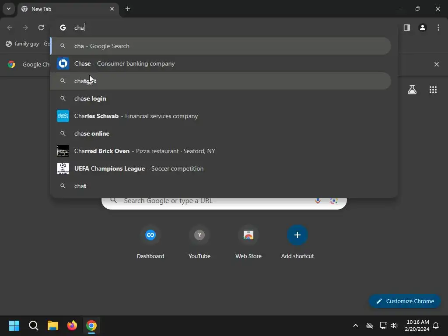Viewport: 448px width, 336px height.
Task: Reload the page with the refresh icon
Action: tap(41, 28)
